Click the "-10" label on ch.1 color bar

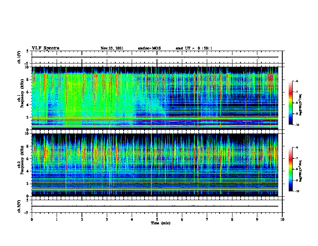[297, 125]
